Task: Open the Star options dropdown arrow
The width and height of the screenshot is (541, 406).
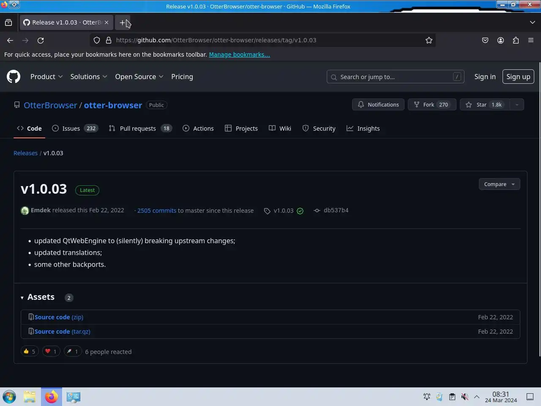Action: [516, 104]
